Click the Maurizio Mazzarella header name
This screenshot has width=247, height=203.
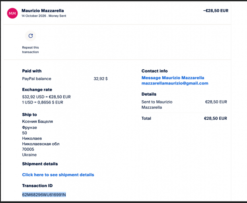click(43, 11)
